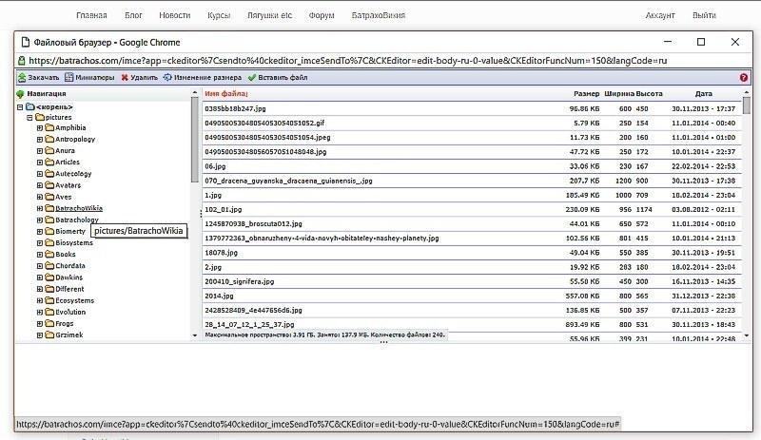Click the file list vertical scrollbar
This screenshot has height=440, width=761.
point(747,214)
